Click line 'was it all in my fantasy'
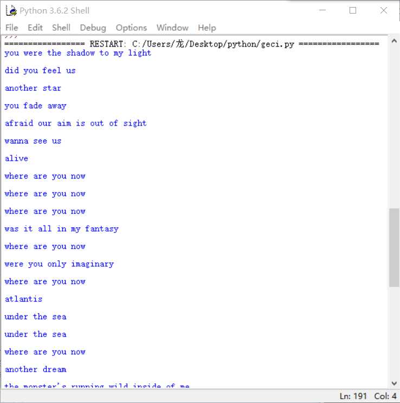This screenshot has width=400, height=403. 62,229
